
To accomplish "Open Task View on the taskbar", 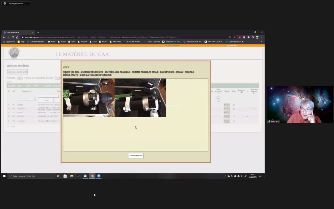I will pyautogui.click(x=58, y=176).
